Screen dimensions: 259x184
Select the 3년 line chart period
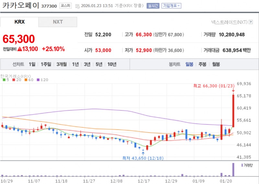coord(87,64)
